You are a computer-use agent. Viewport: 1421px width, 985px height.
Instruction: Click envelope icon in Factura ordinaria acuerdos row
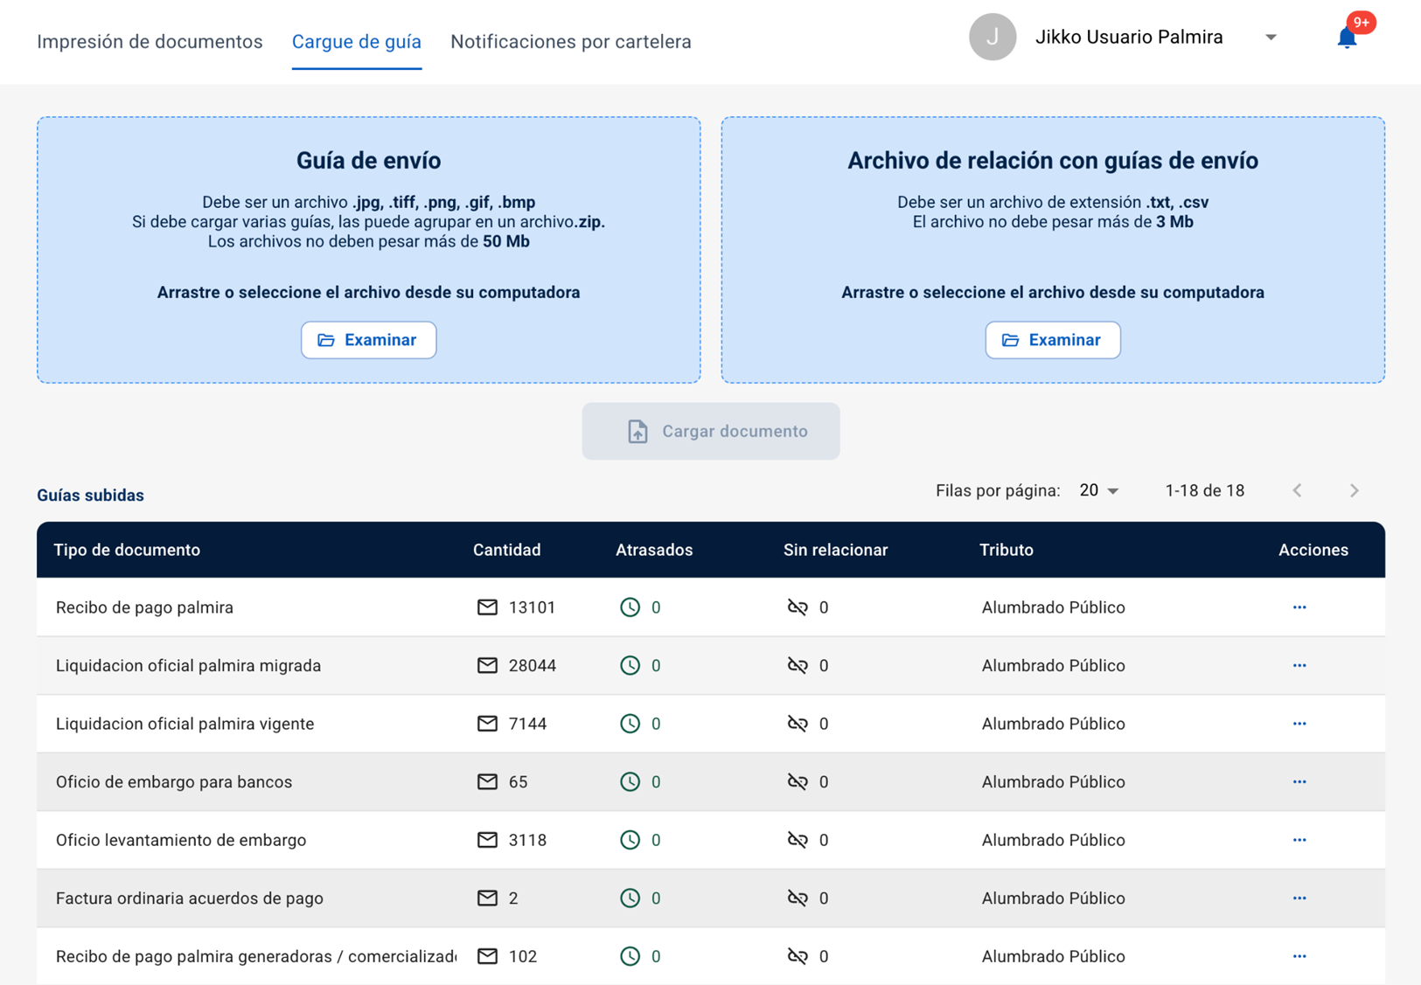487,898
